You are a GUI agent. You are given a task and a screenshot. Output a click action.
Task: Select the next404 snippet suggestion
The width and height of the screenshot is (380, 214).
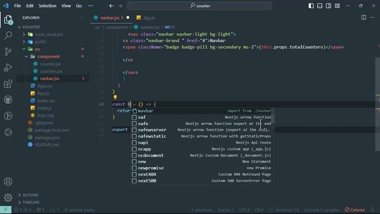coord(201,174)
